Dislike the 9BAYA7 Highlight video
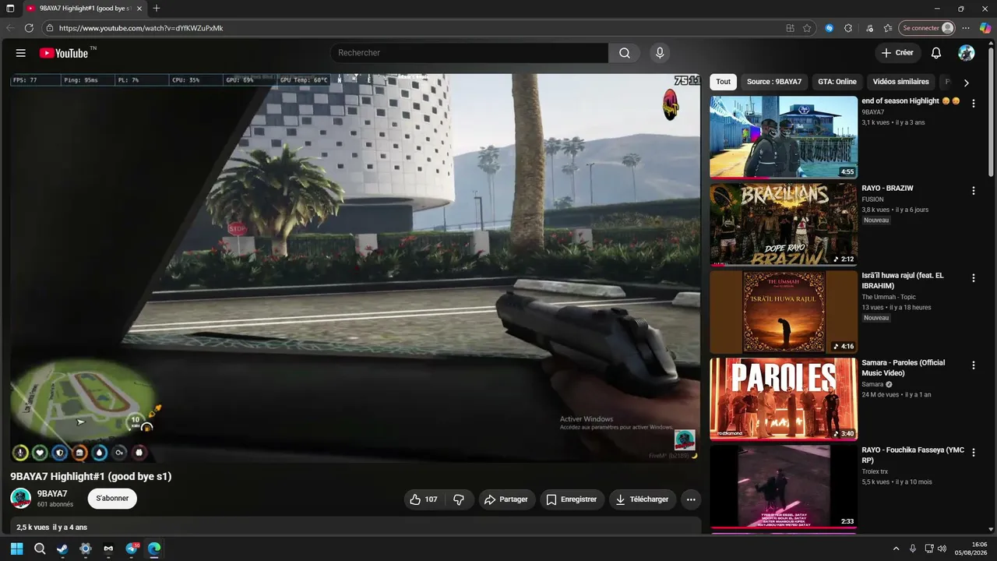The width and height of the screenshot is (997, 561). [459, 499]
